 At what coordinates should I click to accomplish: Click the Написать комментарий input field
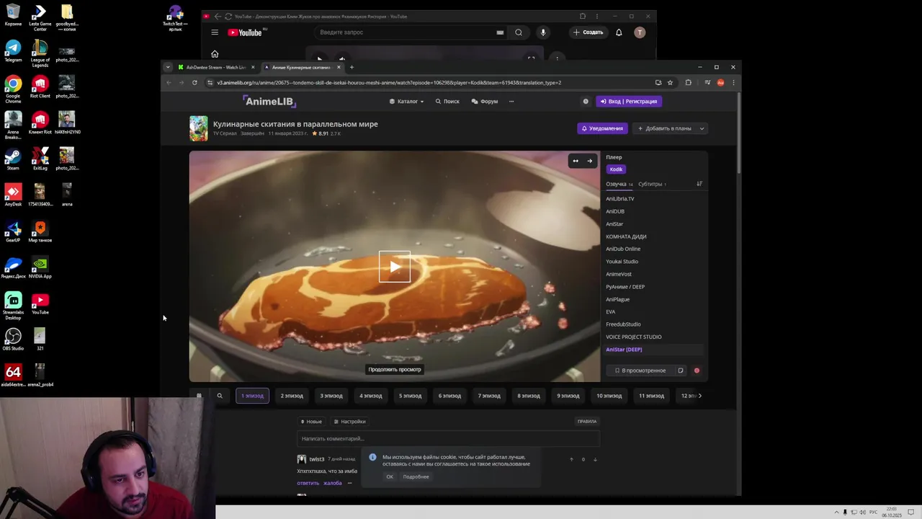(x=448, y=438)
